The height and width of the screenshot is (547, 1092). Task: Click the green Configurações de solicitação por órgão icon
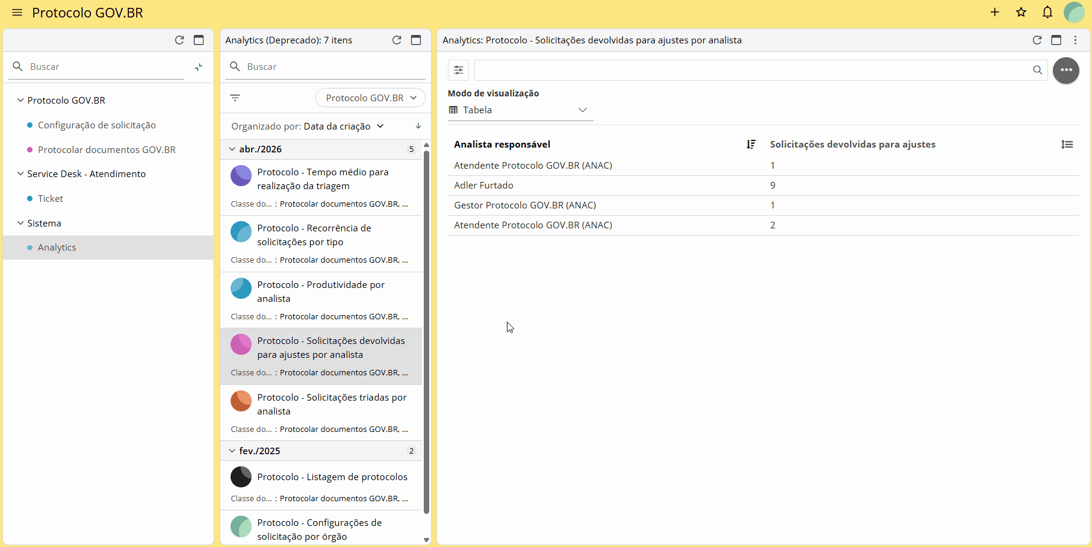pos(241,526)
